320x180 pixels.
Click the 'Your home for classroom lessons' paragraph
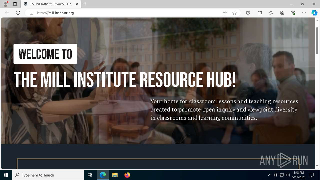coord(224,109)
